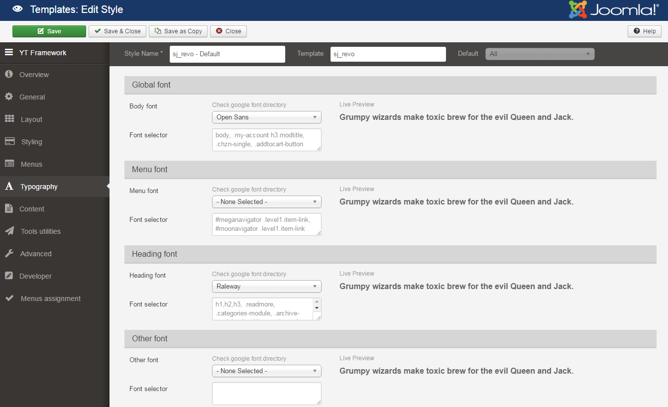Open the Heading font Raleway dropdown
668x407 pixels.
(267, 287)
